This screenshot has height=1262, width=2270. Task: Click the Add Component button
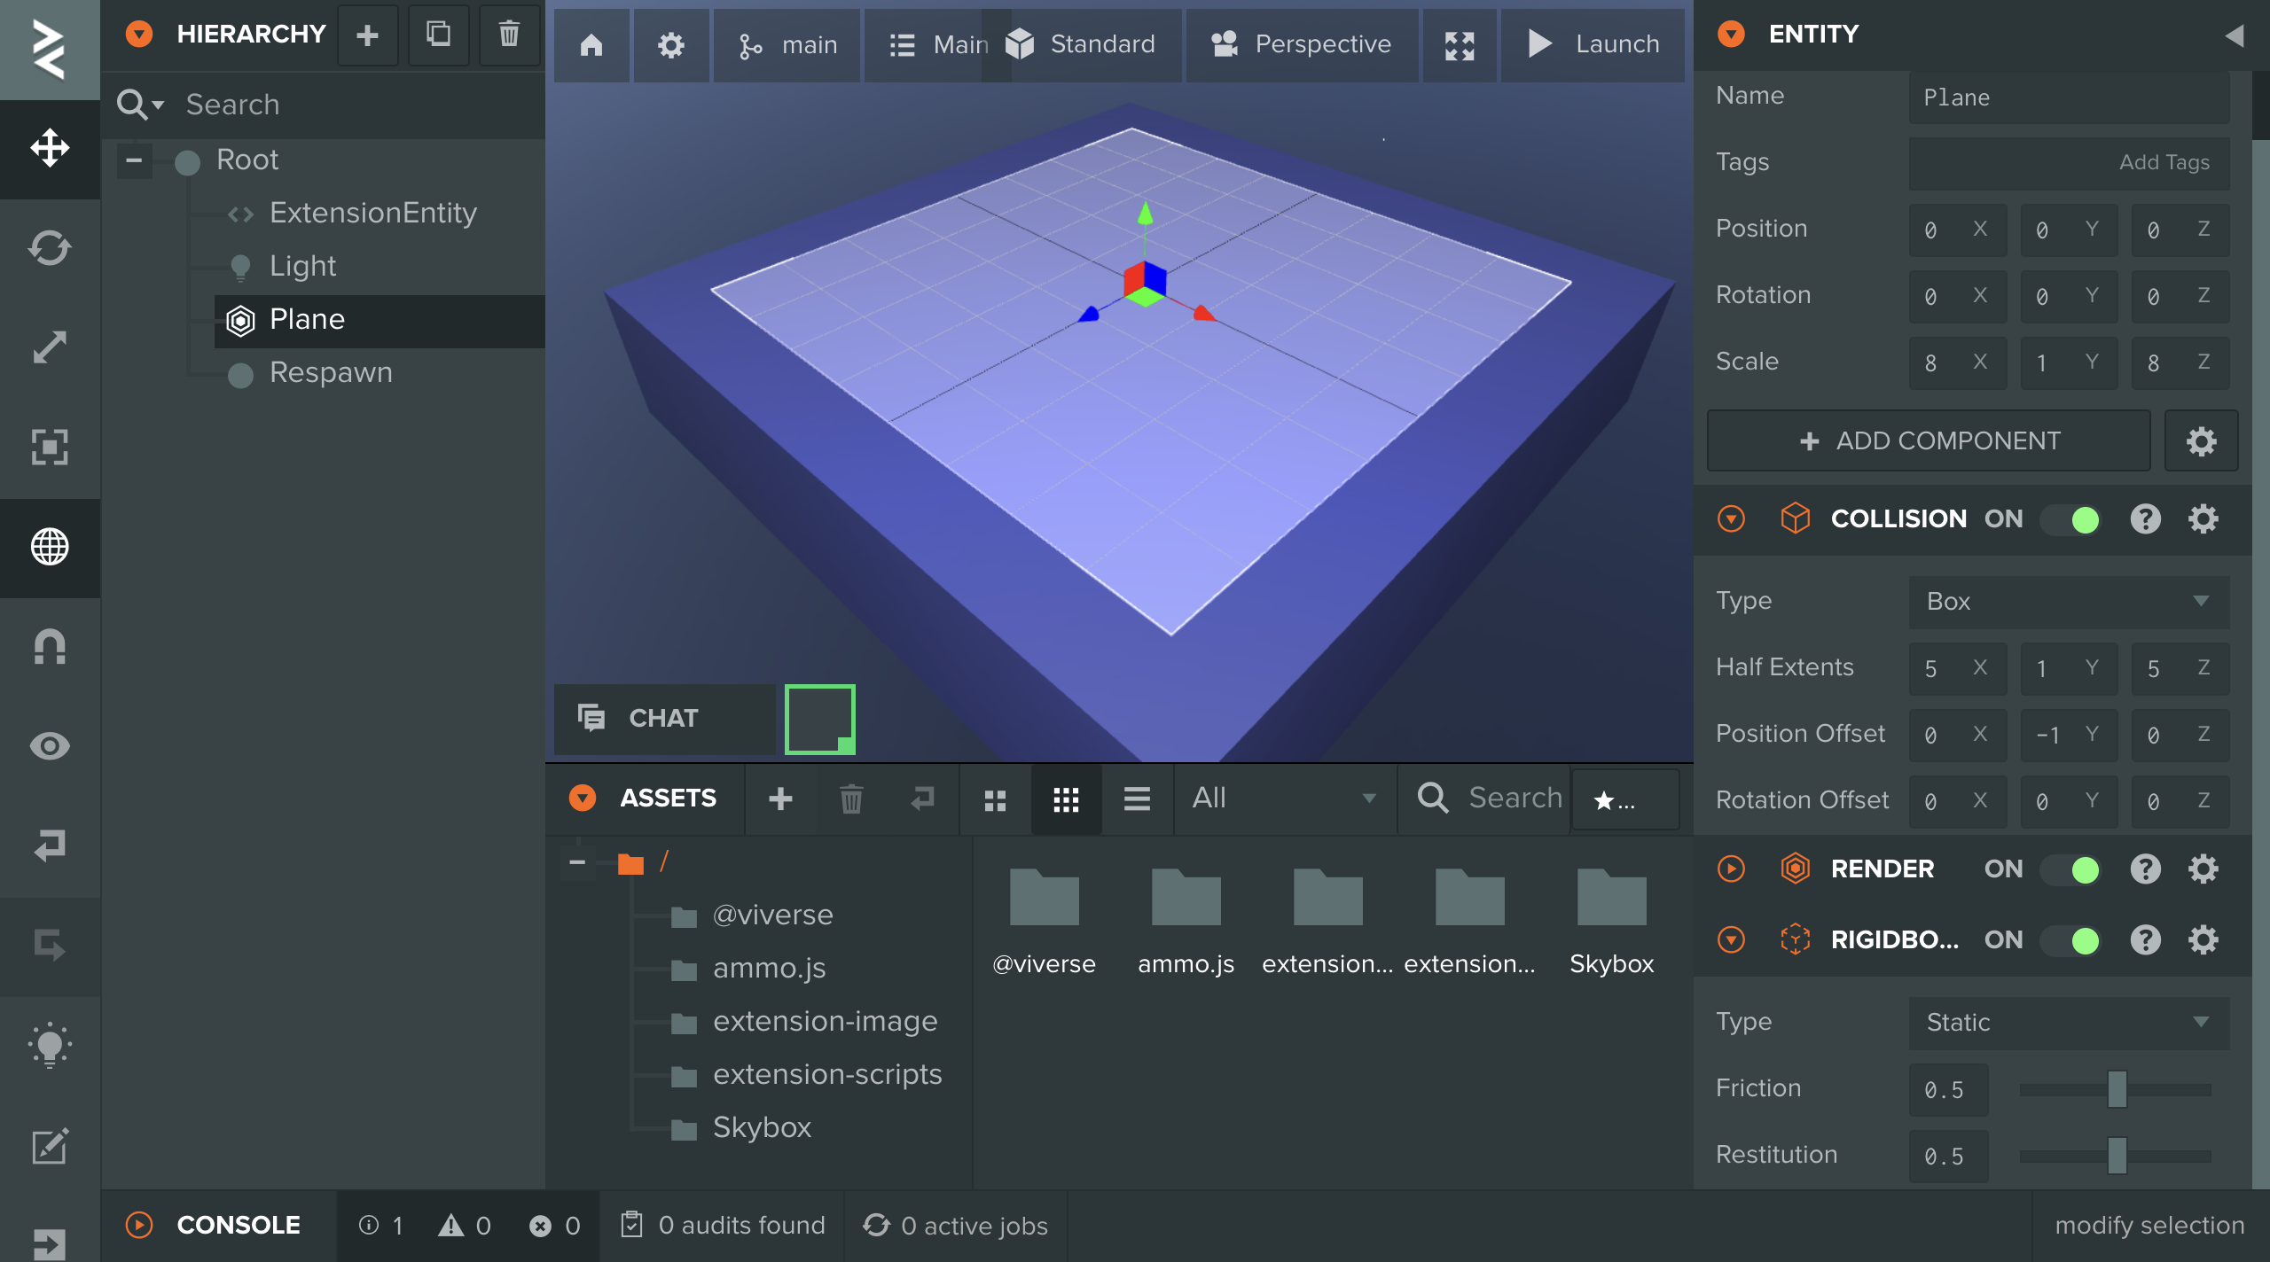1929,441
